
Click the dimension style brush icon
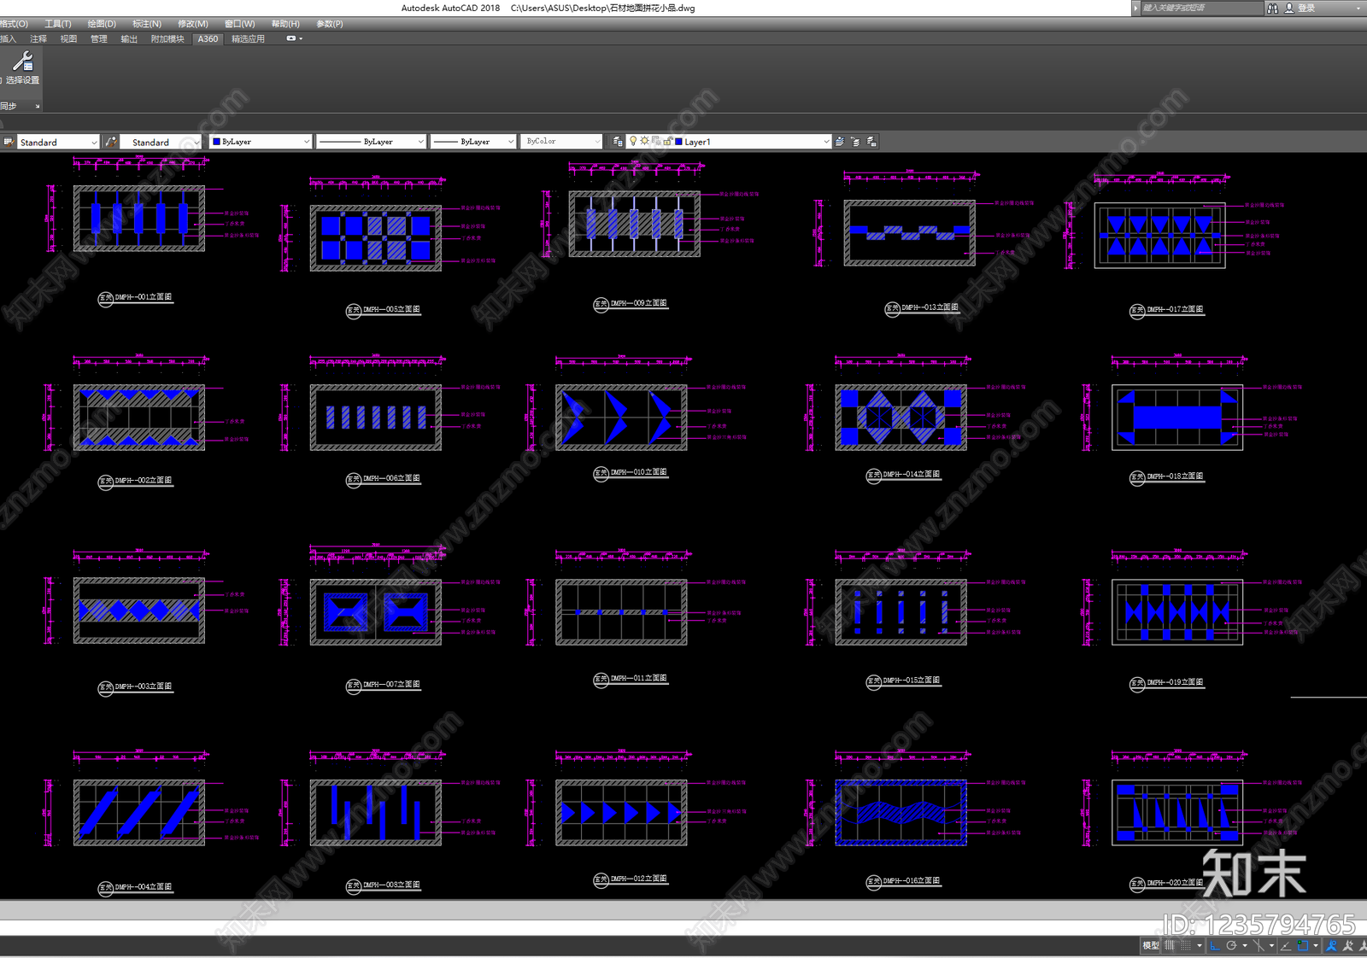point(111,142)
